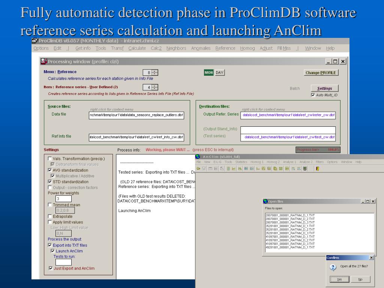Open the Get info menu

[83, 48]
